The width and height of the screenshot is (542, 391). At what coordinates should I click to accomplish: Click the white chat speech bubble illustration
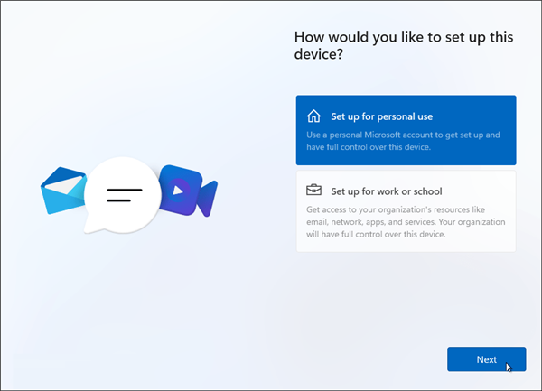[122, 195]
